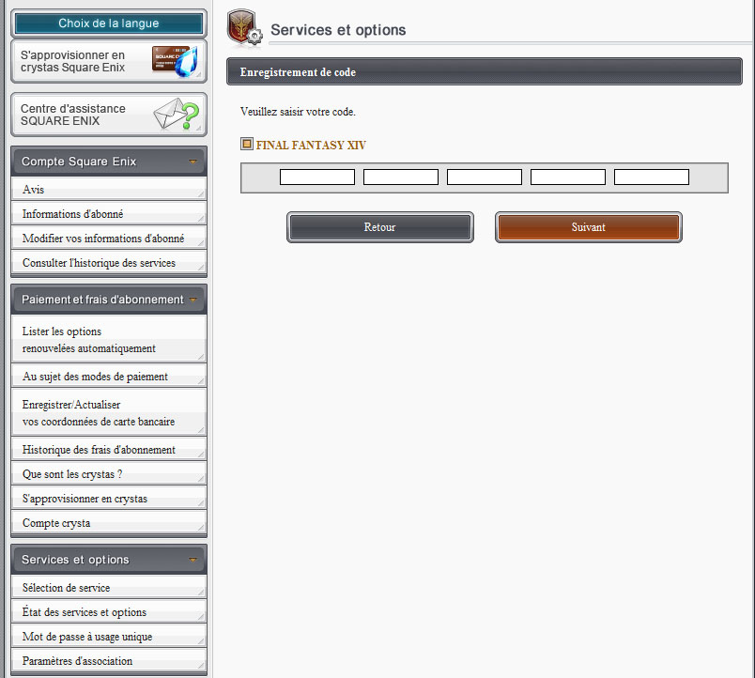
Task: Select Modifier vos informations d'abonné
Action: click(x=109, y=239)
